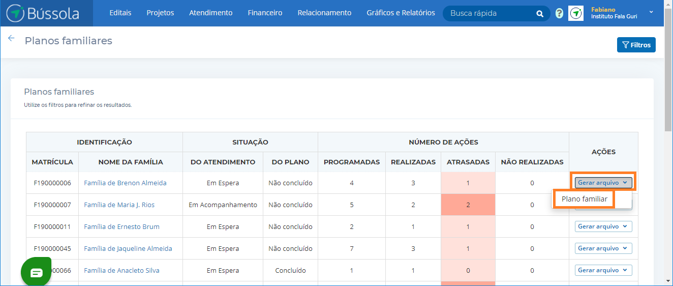
Task: Click the scrollbar up arrow
Action: coord(668,4)
